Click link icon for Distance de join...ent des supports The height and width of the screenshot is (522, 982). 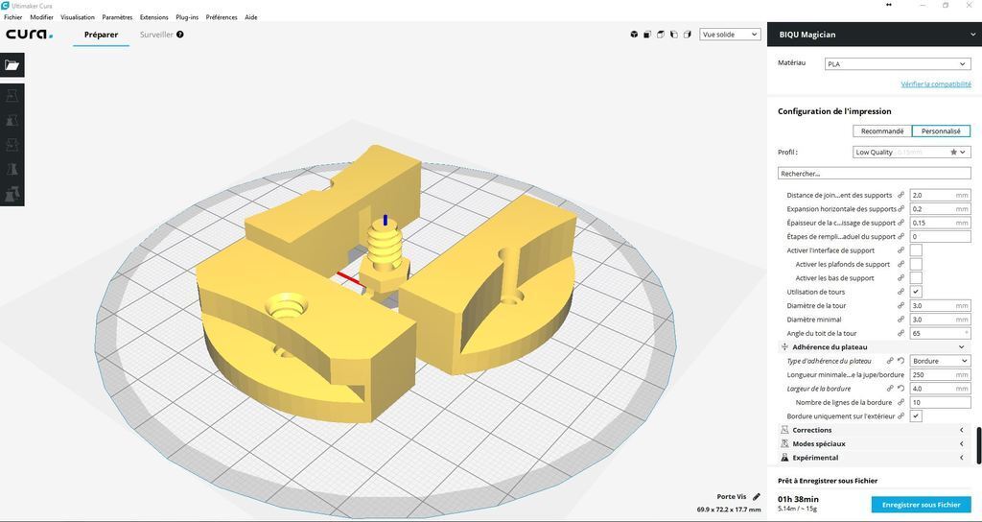pyautogui.click(x=901, y=195)
